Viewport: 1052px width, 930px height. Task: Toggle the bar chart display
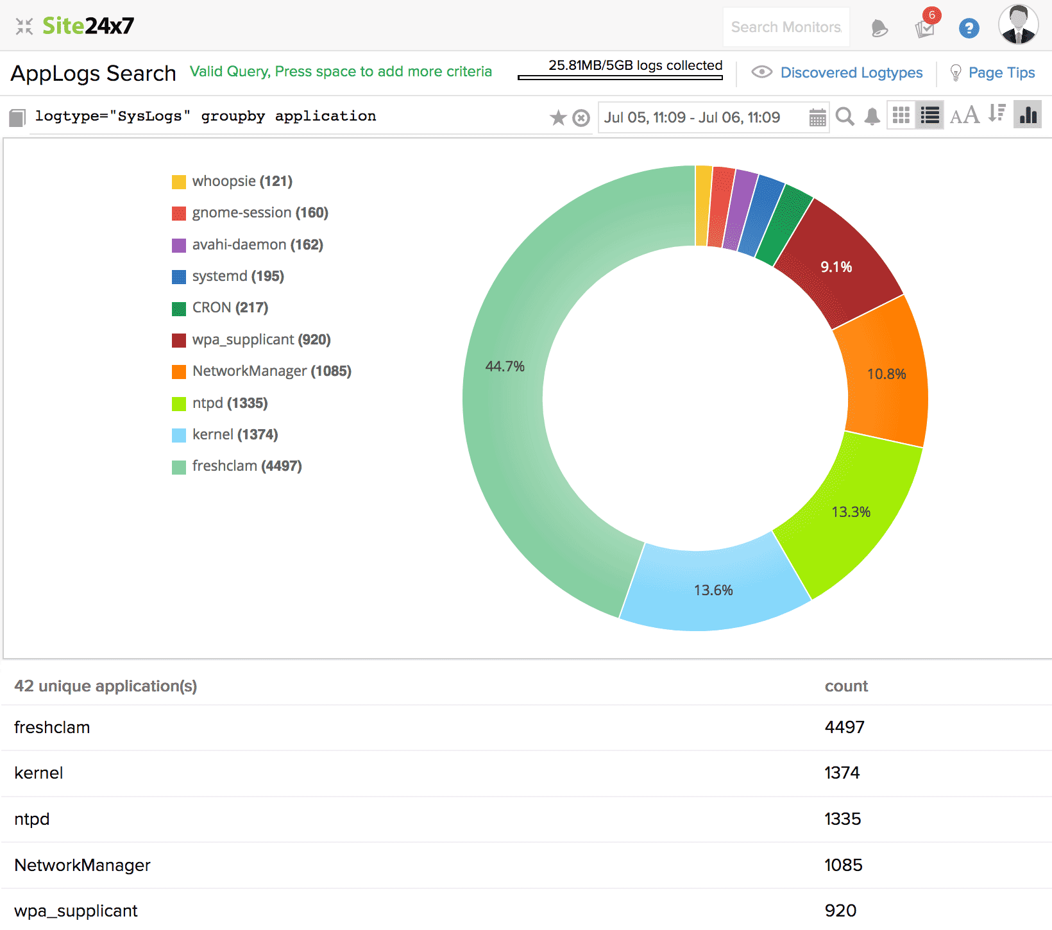point(1028,115)
